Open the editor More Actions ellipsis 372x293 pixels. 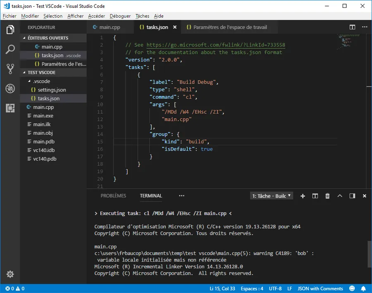click(x=365, y=27)
